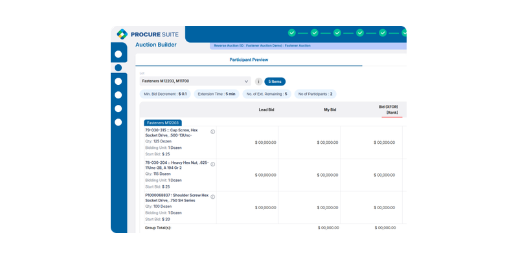Click the info icon beside the Lot dropdown

tap(258, 82)
